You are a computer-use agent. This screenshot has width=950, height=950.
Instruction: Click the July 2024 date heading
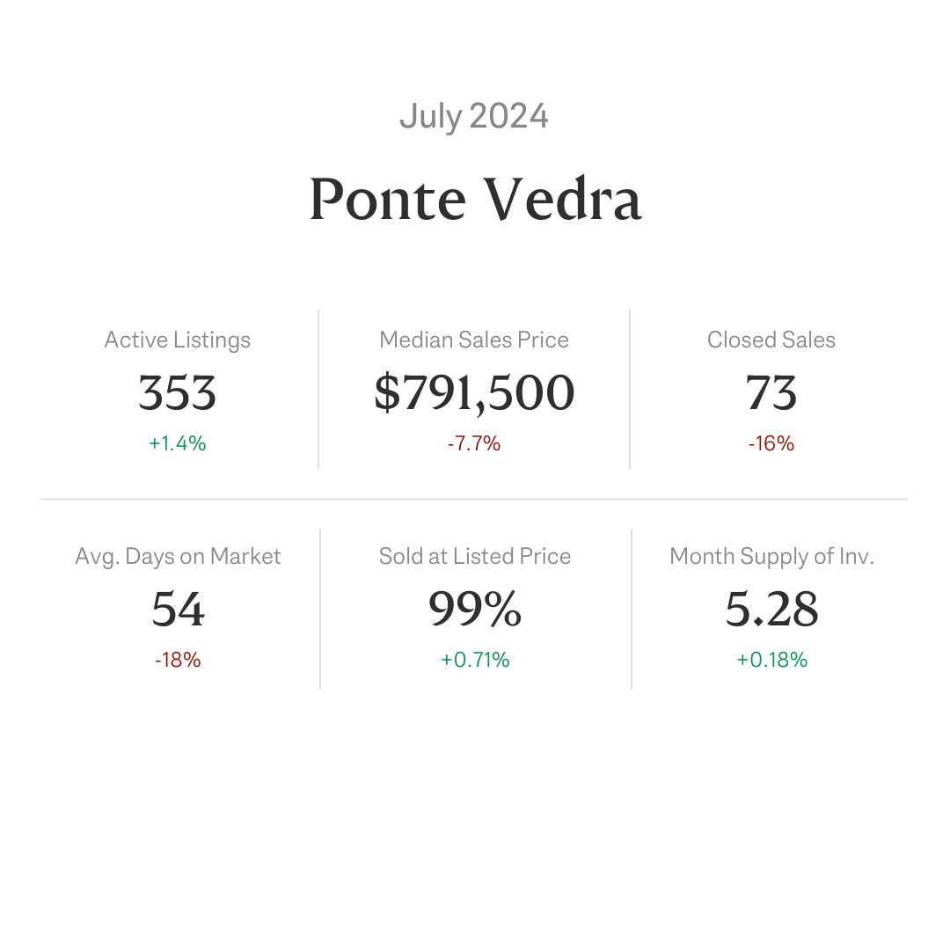tap(474, 117)
